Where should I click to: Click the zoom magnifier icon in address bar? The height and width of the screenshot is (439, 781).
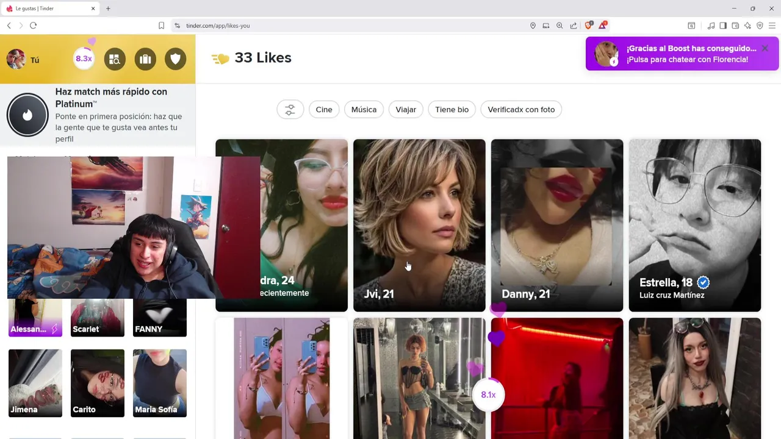tap(560, 26)
